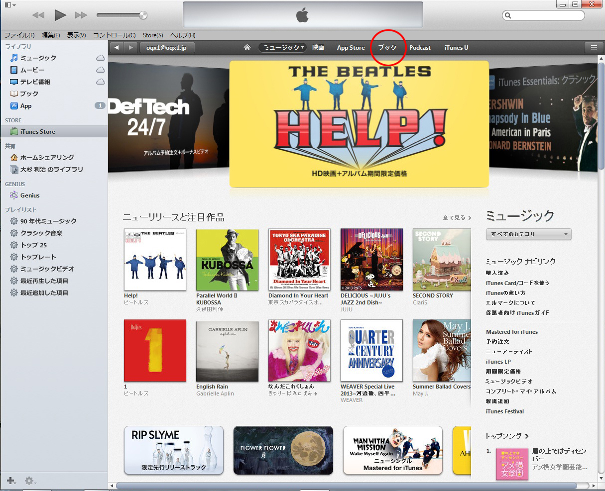Viewport: 605px width, 491px height.
Task: Open the 予約注文 link
Action: coord(497,342)
